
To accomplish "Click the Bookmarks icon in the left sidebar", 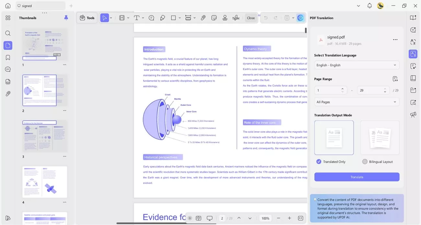I will pyautogui.click(x=8, y=57).
